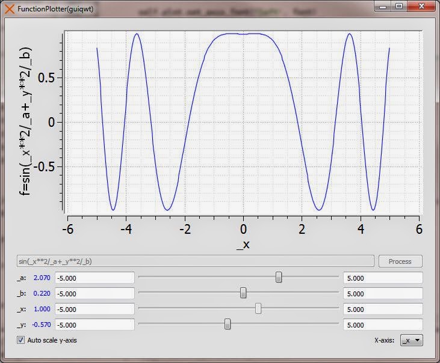Click the 4 x-axis tick label
The width and height of the screenshot is (440, 363).
[x=361, y=229]
